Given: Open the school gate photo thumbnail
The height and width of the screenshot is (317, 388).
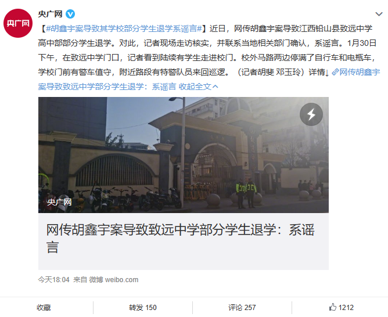Looking at the screenshot, I should 184,155.
